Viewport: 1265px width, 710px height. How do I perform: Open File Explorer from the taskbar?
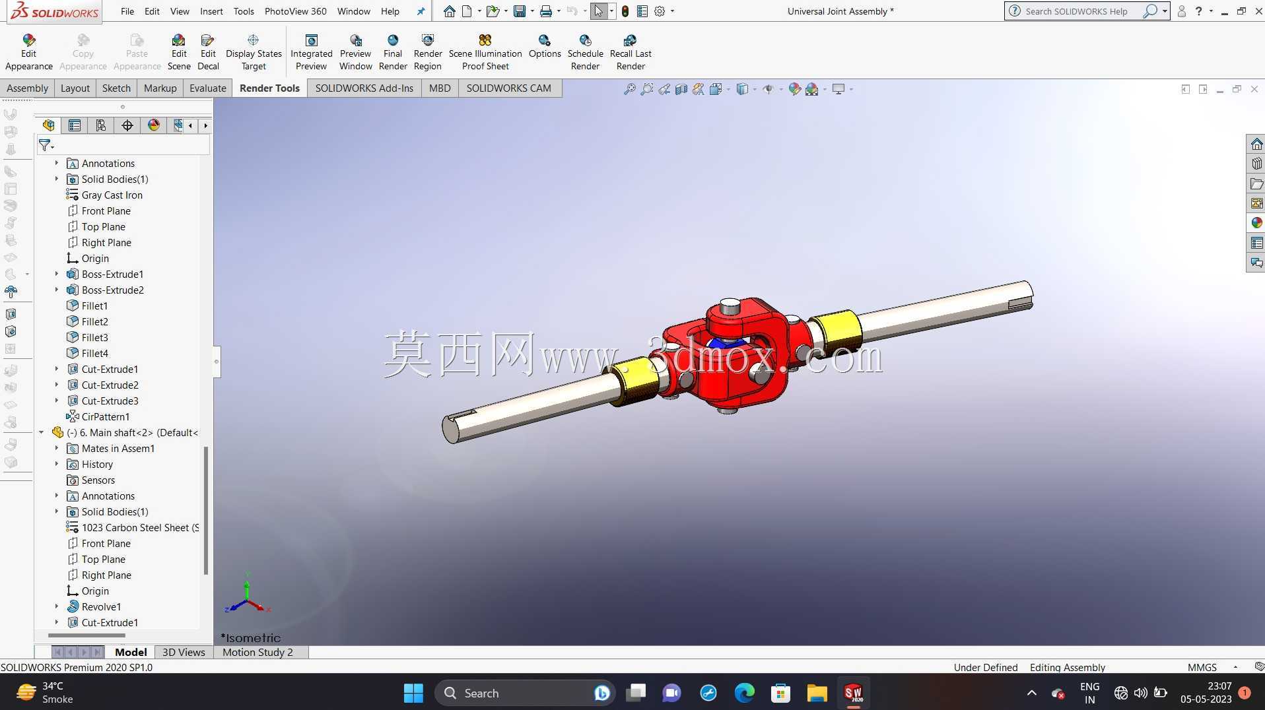click(x=817, y=693)
